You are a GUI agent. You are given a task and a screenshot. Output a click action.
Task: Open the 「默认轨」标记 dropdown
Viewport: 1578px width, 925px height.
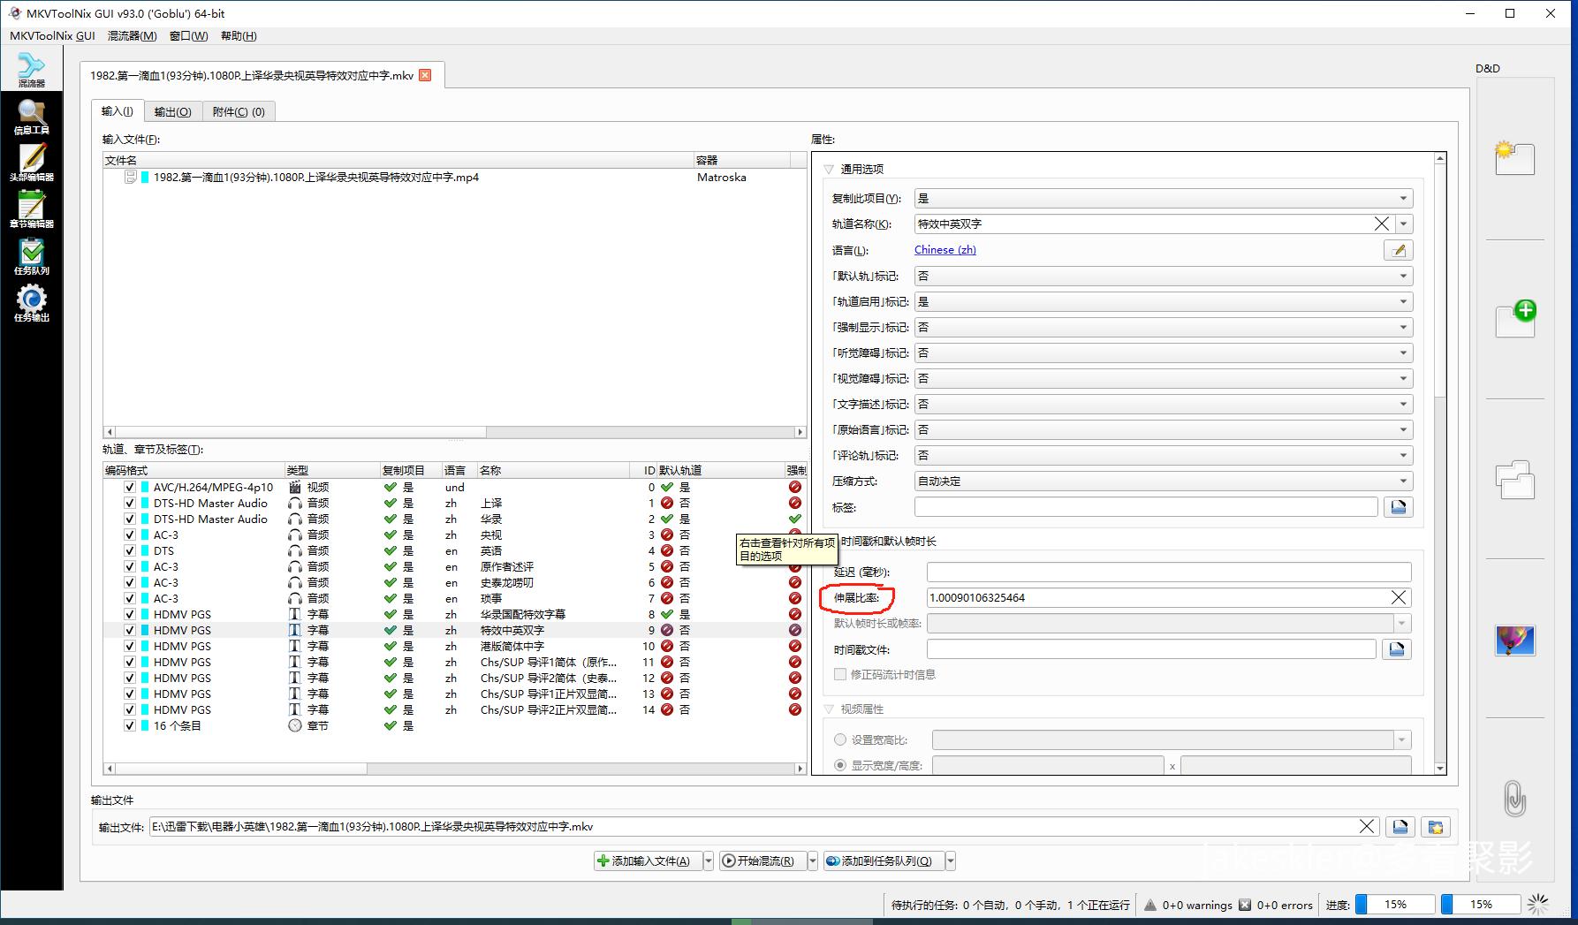[1163, 277]
